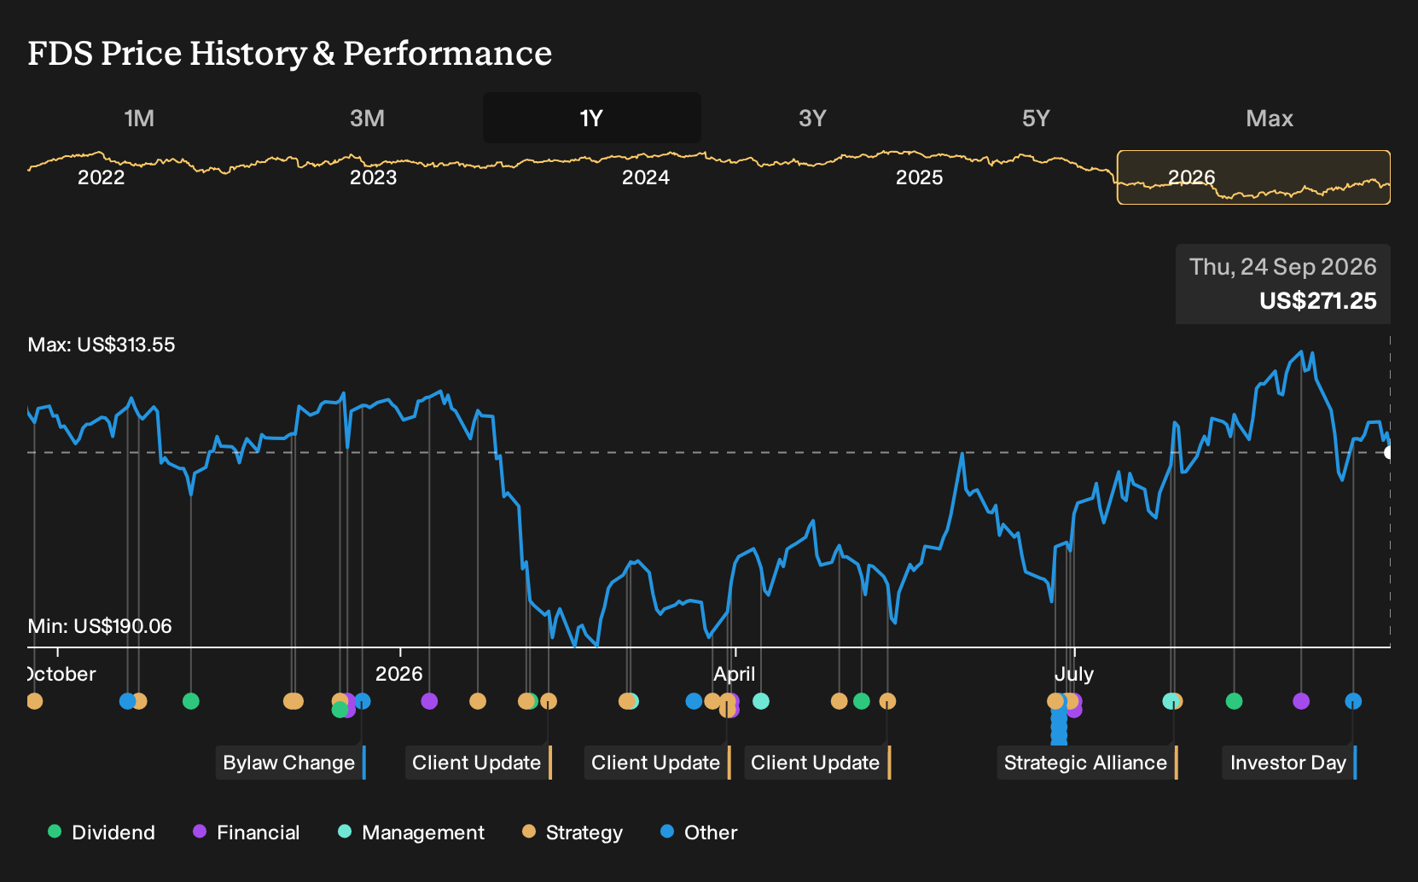Click the blue Other dot just left of April
1418x882 pixels.
(694, 701)
